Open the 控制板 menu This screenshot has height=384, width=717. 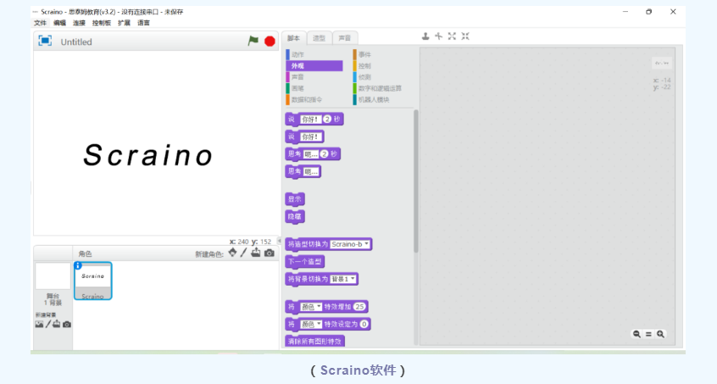pyautogui.click(x=102, y=23)
